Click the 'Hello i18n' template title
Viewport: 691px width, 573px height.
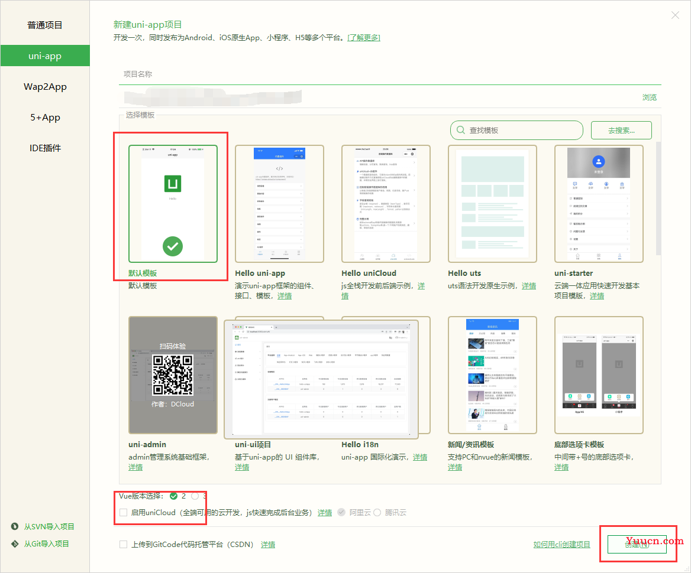tap(360, 444)
